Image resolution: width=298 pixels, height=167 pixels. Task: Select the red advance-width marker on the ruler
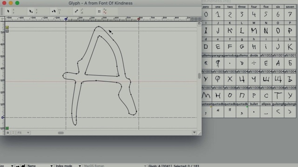tap(139, 19)
